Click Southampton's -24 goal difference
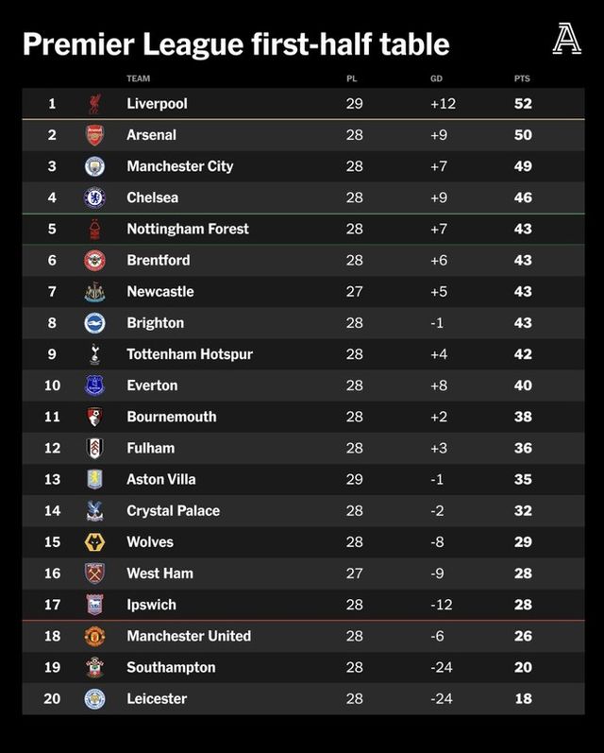Image resolution: width=604 pixels, height=753 pixels. coord(441,668)
